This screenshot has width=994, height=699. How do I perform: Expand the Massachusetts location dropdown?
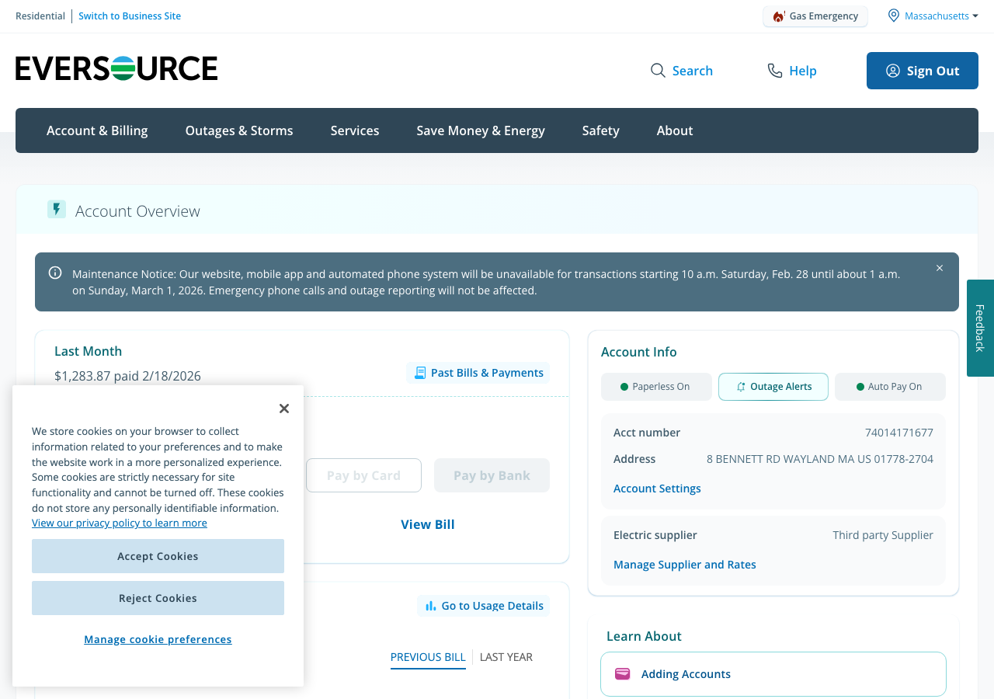click(x=934, y=16)
